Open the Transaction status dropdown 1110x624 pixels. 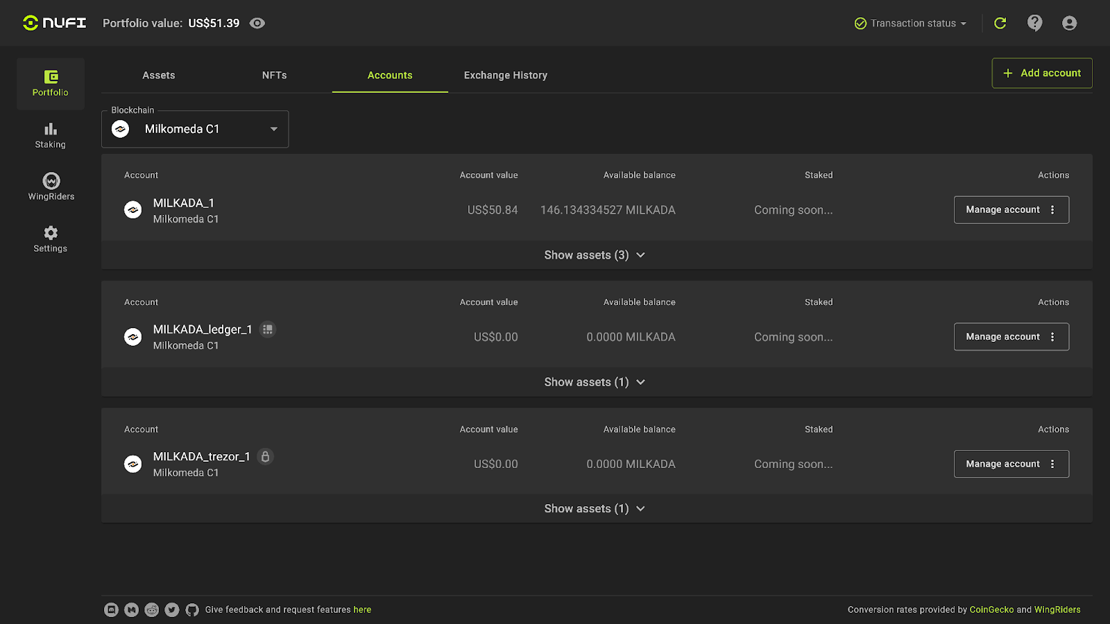(910, 24)
